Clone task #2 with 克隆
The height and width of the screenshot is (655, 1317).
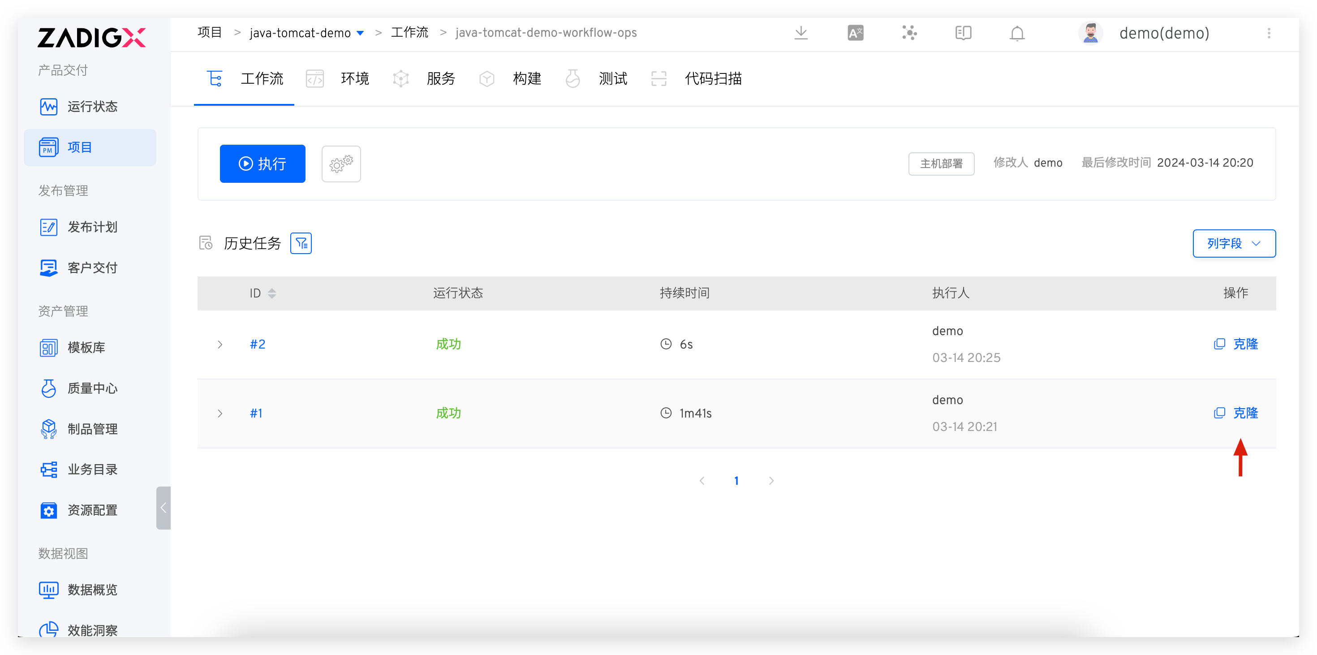click(1236, 344)
